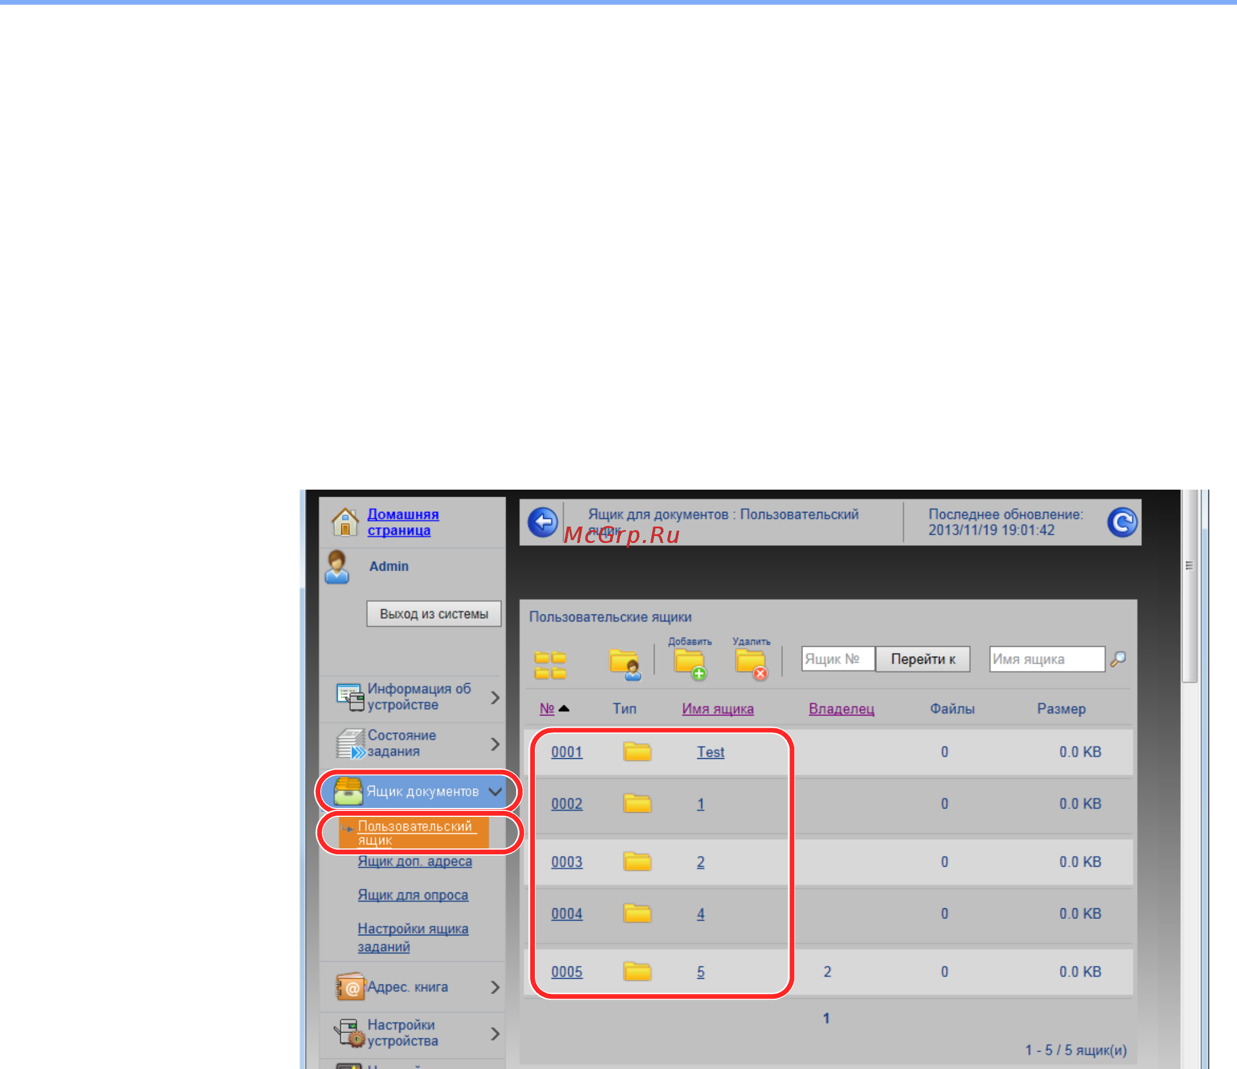Image resolution: width=1237 pixels, height=1069 pixels.
Task: Sort by Владелец column header
Action: click(x=841, y=708)
